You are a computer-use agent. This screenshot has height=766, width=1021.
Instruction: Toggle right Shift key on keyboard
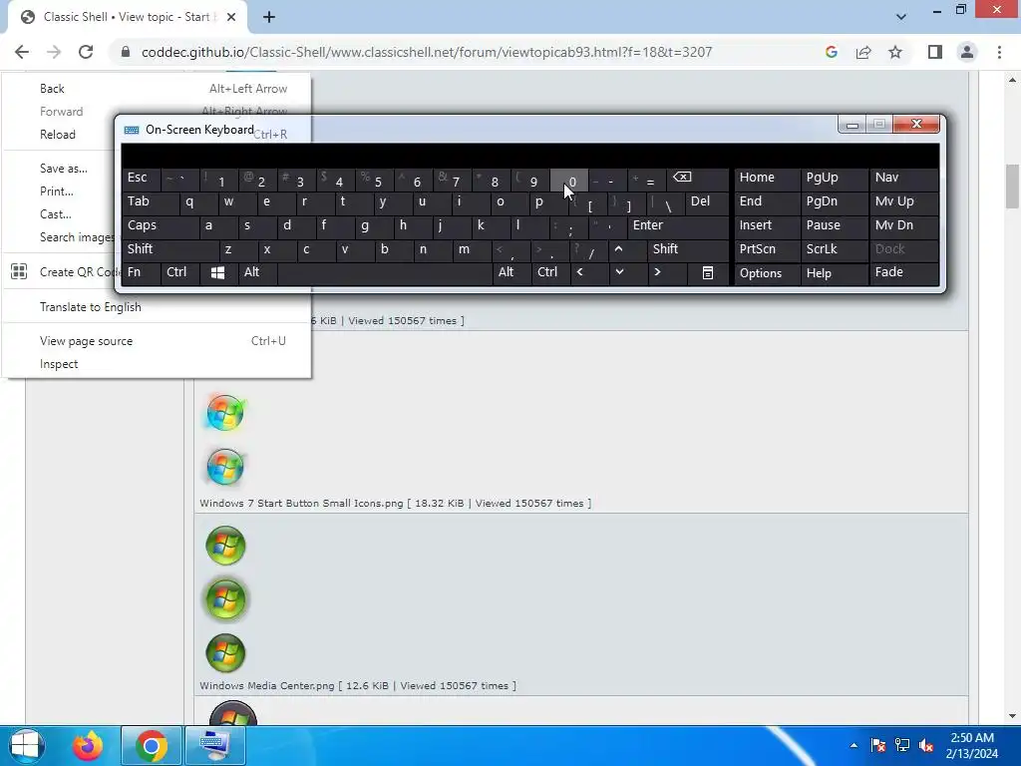point(688,249)
